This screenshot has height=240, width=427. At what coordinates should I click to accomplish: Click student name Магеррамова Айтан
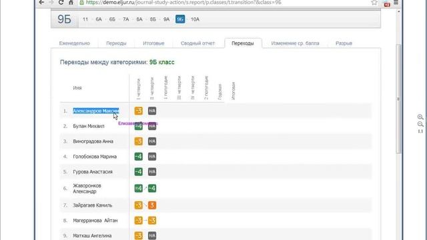[x=95, y=221]
